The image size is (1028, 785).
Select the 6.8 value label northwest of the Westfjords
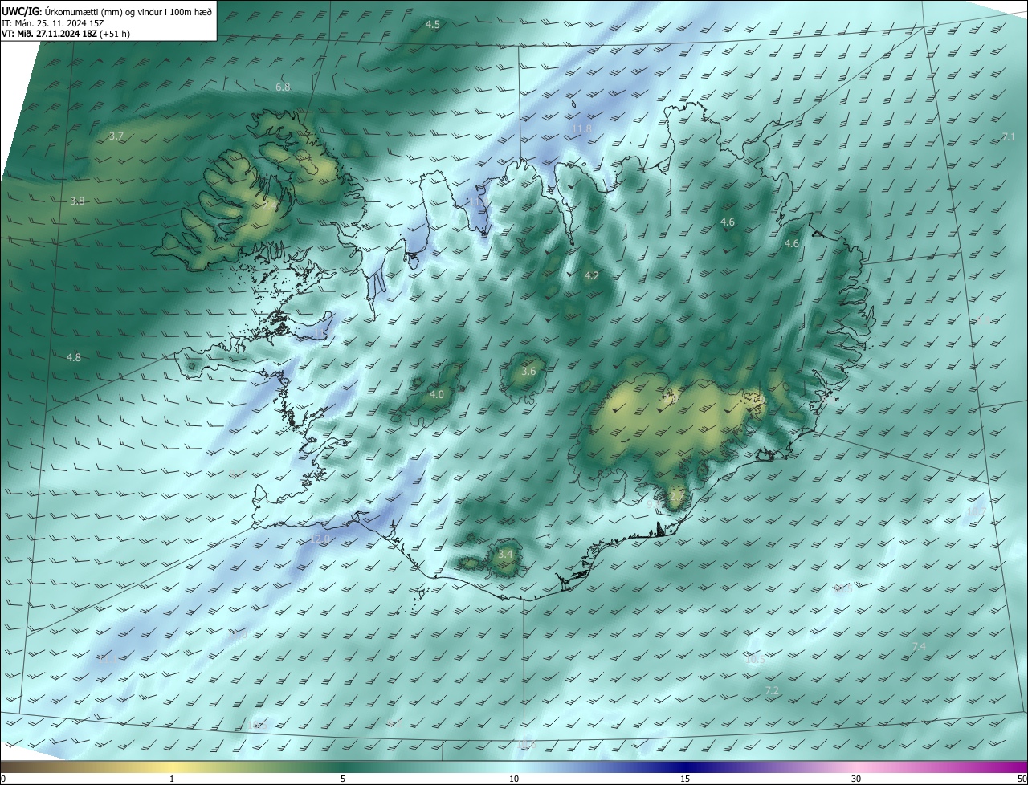[x=283, y=87]
